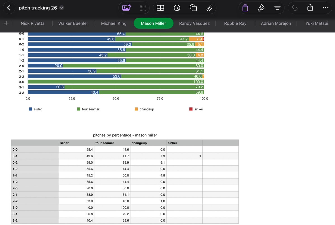Screen dimensions: 335x225
Task: Select the table title 'pitches by percentage - mason miller'
Action: point(125,135)
